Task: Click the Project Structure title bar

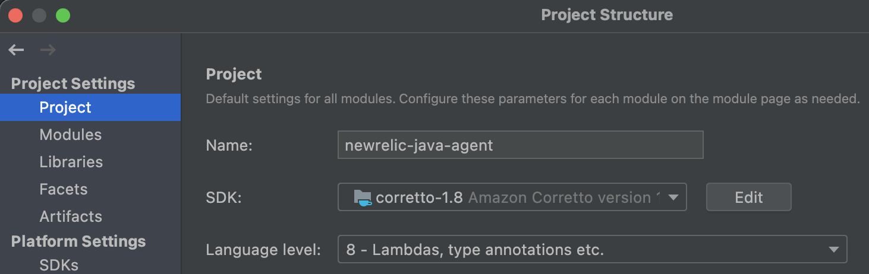Action: click(606, 15)
